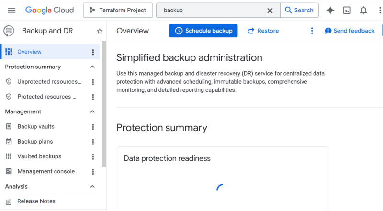Viewport: 383px width, 211px height.
Task: Open options menu for Management console
Action: click(93, 172)
